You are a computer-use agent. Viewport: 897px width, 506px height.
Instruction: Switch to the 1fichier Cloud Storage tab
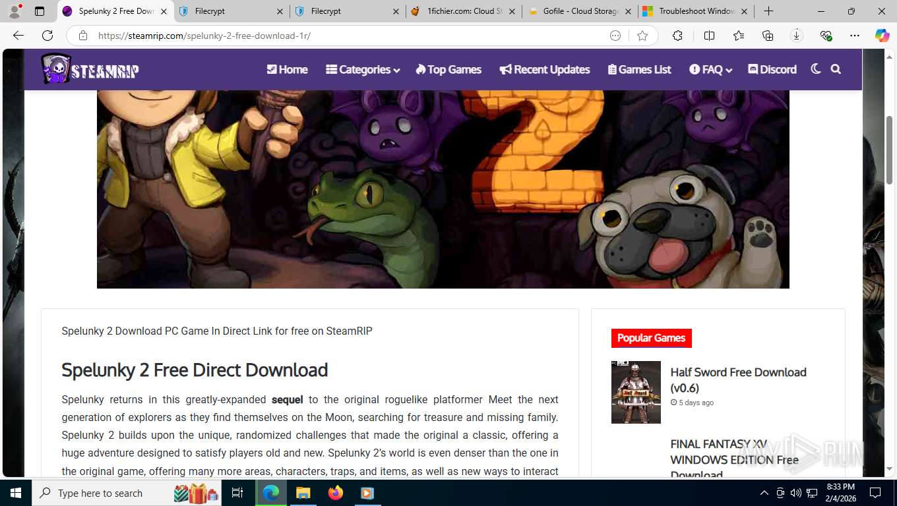[x=463, y=11]
